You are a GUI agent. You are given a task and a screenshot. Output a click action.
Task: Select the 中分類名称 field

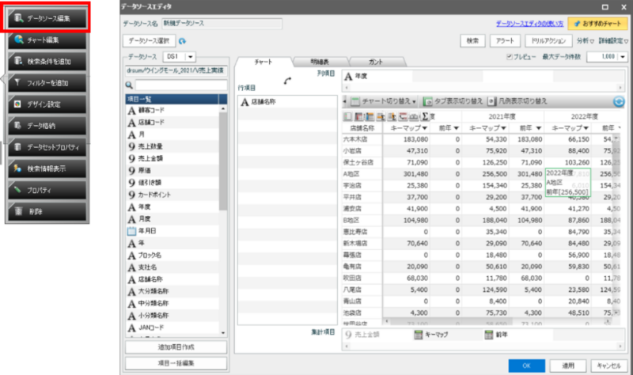click(x=173, y=303)
